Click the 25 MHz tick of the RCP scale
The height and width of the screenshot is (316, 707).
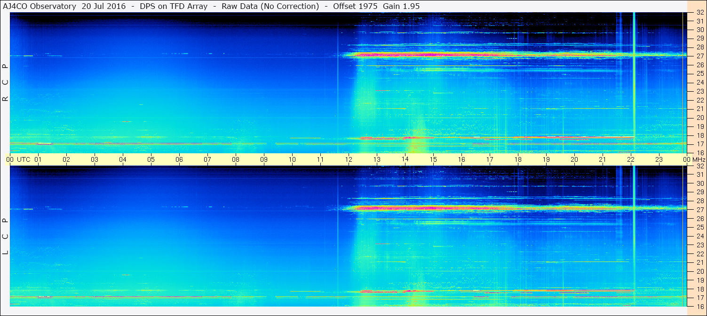pyautogui.click(x=699, y=74)
